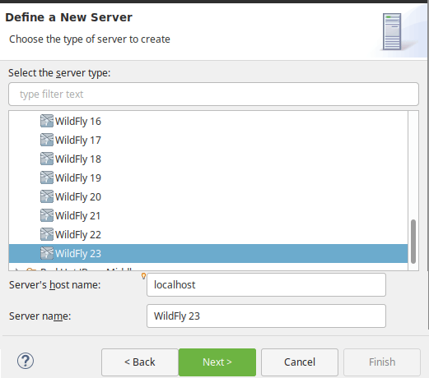Select WildFly 19 in server list

(x=208, y=177)
